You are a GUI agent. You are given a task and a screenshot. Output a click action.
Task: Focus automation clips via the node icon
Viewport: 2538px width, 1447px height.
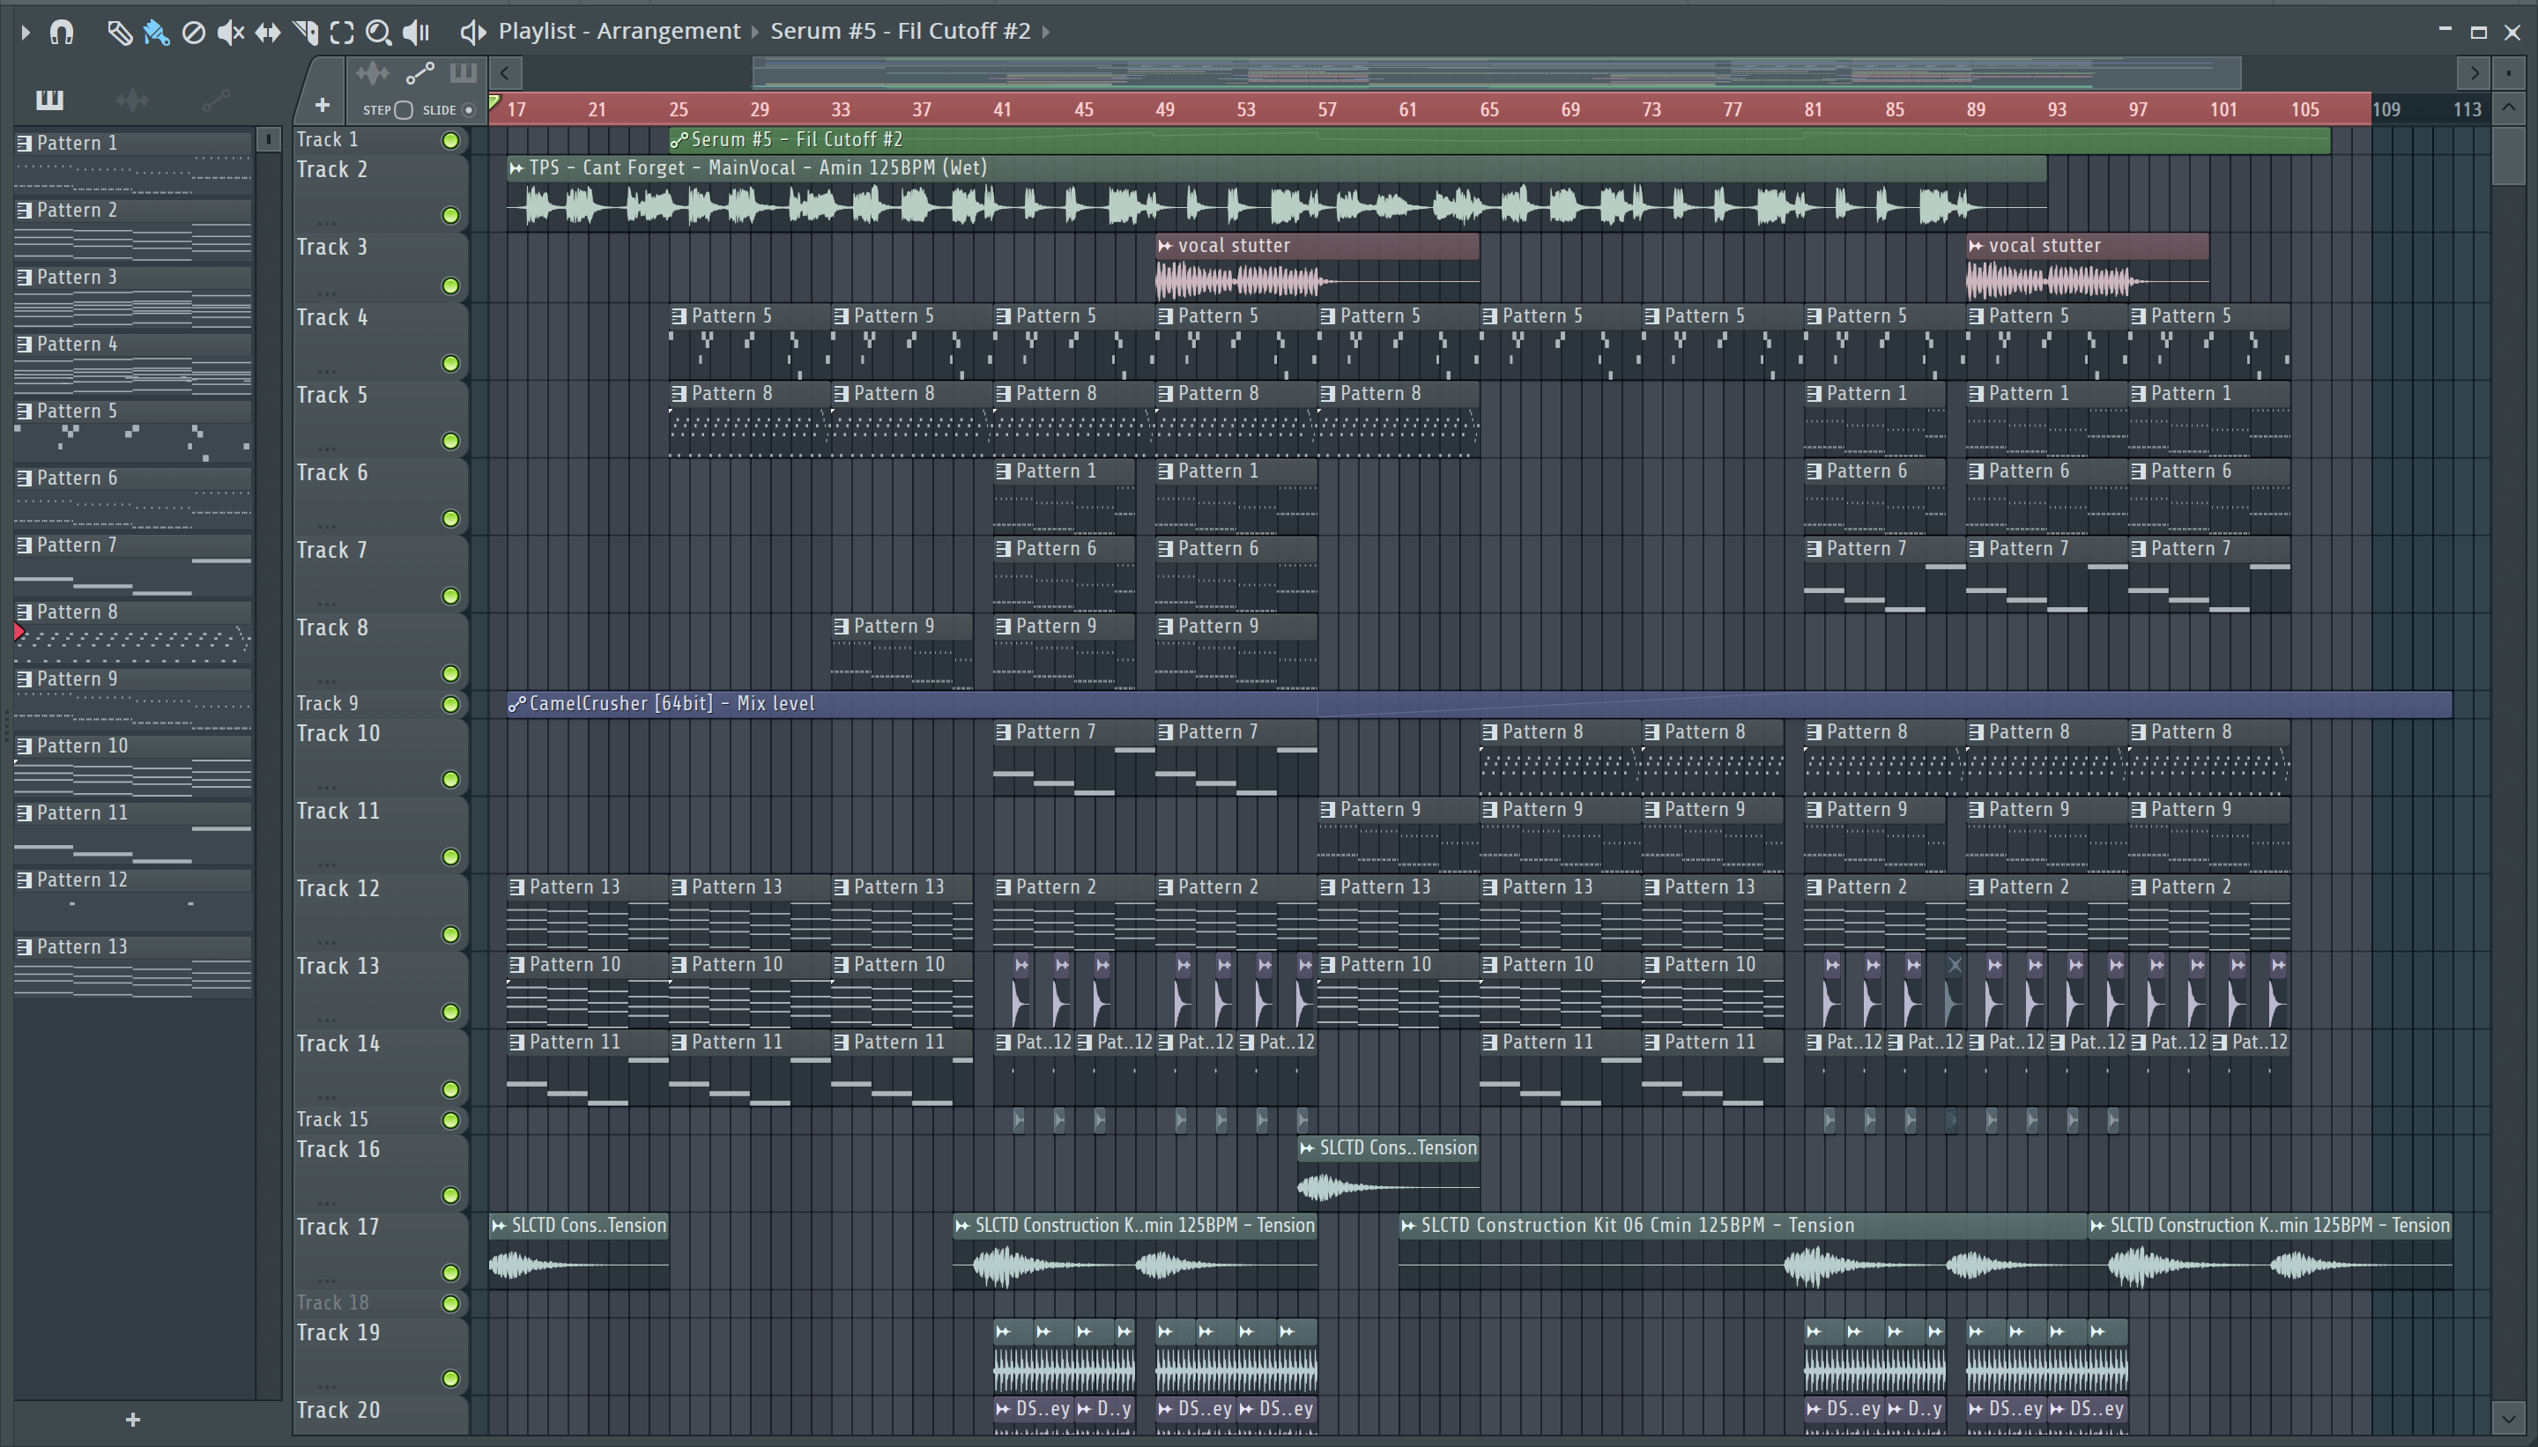pos(420,72)
